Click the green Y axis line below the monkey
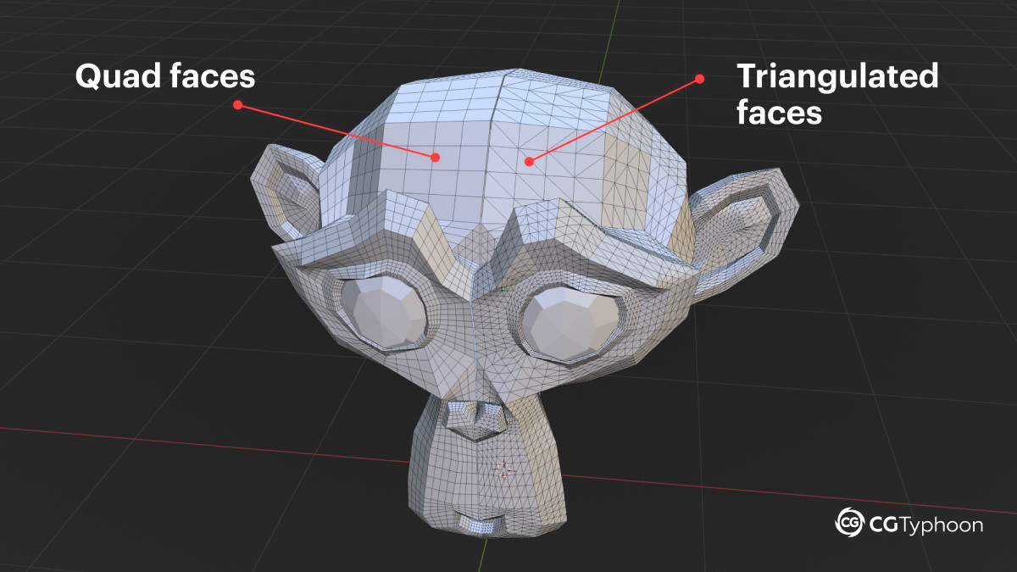Screen dimensions: 1017x572 (484, 555)
